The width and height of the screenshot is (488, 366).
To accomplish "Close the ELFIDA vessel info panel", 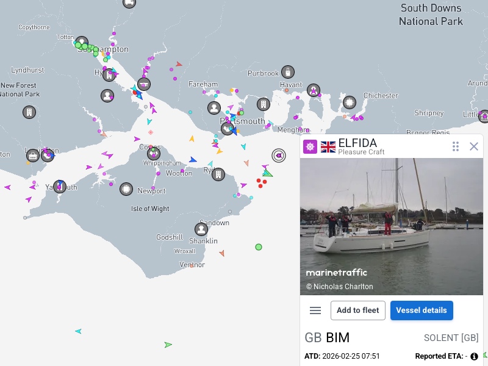I will click(x=474, y=146).
